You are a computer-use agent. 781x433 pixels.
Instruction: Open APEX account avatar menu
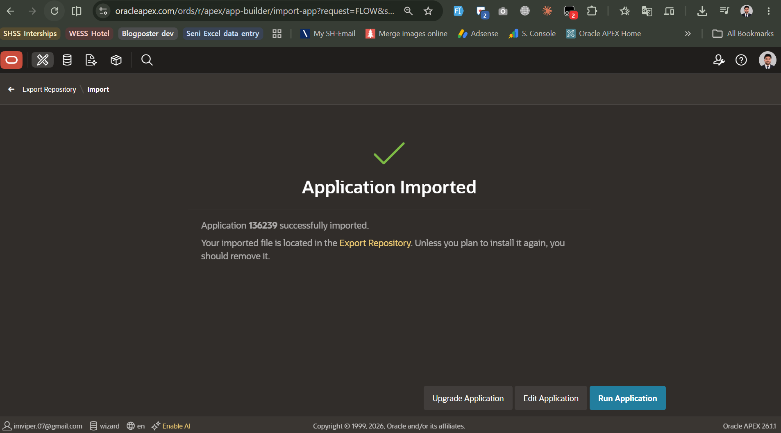[x=767, y=60]
